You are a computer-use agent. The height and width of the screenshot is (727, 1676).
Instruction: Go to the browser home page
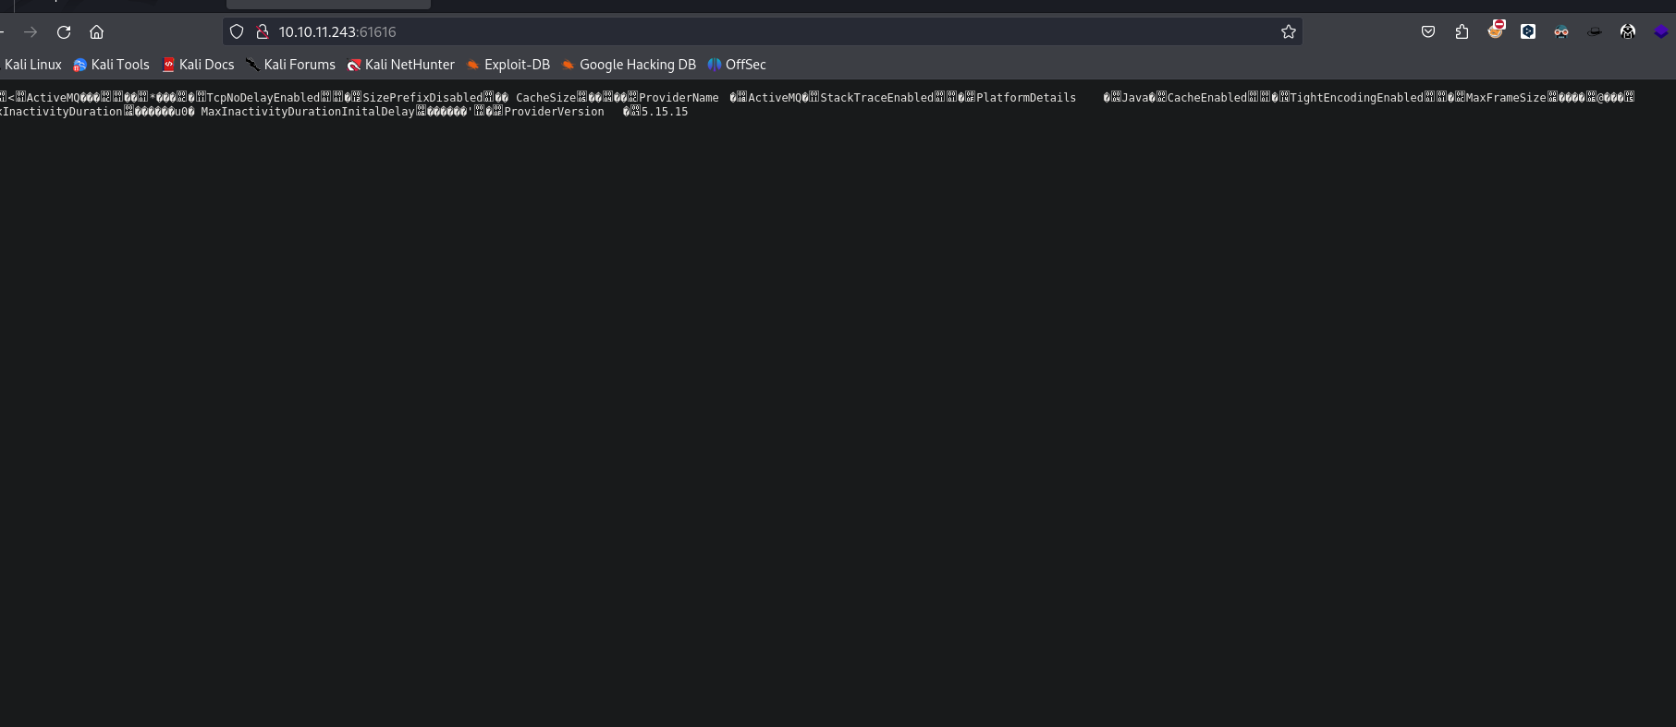(96, 32)
